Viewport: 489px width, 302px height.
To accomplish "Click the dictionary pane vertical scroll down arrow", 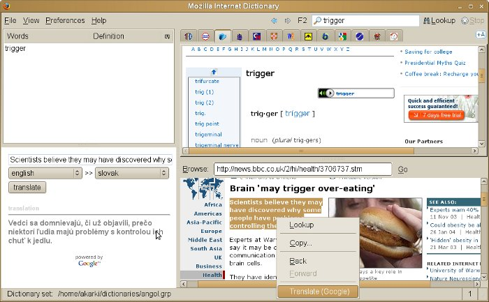I will (x=481, y=144).
